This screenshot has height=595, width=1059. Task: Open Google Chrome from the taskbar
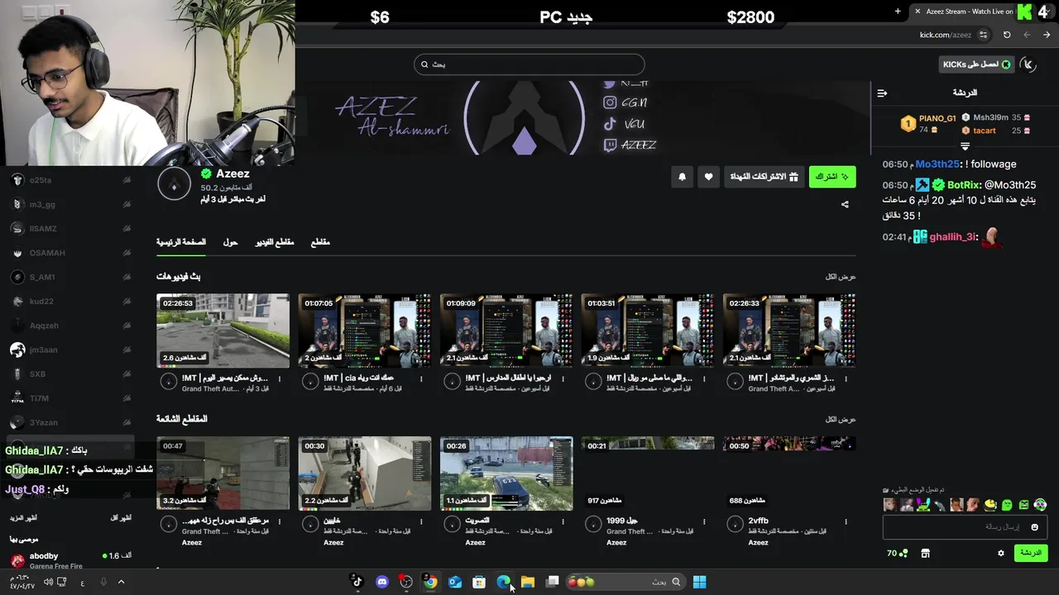[x=430, y=582]
